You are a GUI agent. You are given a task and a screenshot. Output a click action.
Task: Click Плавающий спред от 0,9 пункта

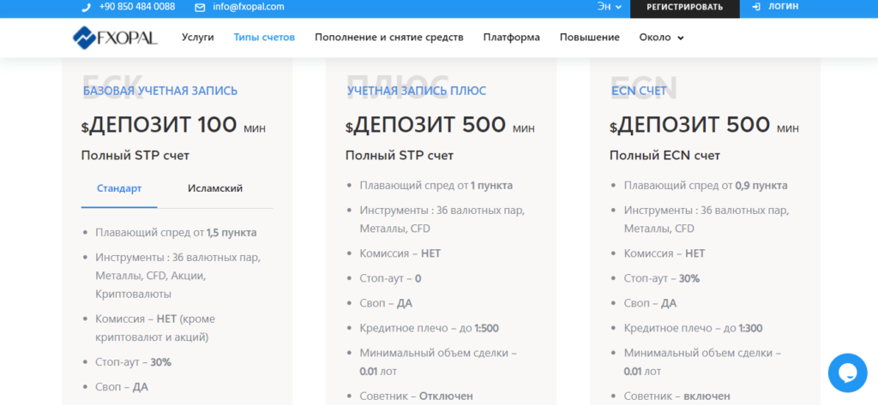pos(706,186)
